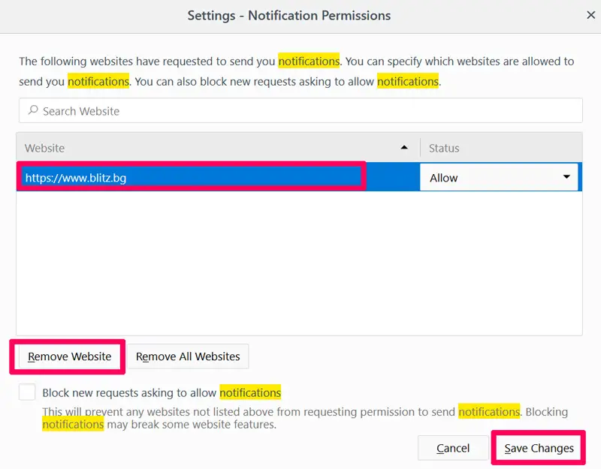Click the search magnifier icon
The image size is (601, 469).
tap(33, 110)
